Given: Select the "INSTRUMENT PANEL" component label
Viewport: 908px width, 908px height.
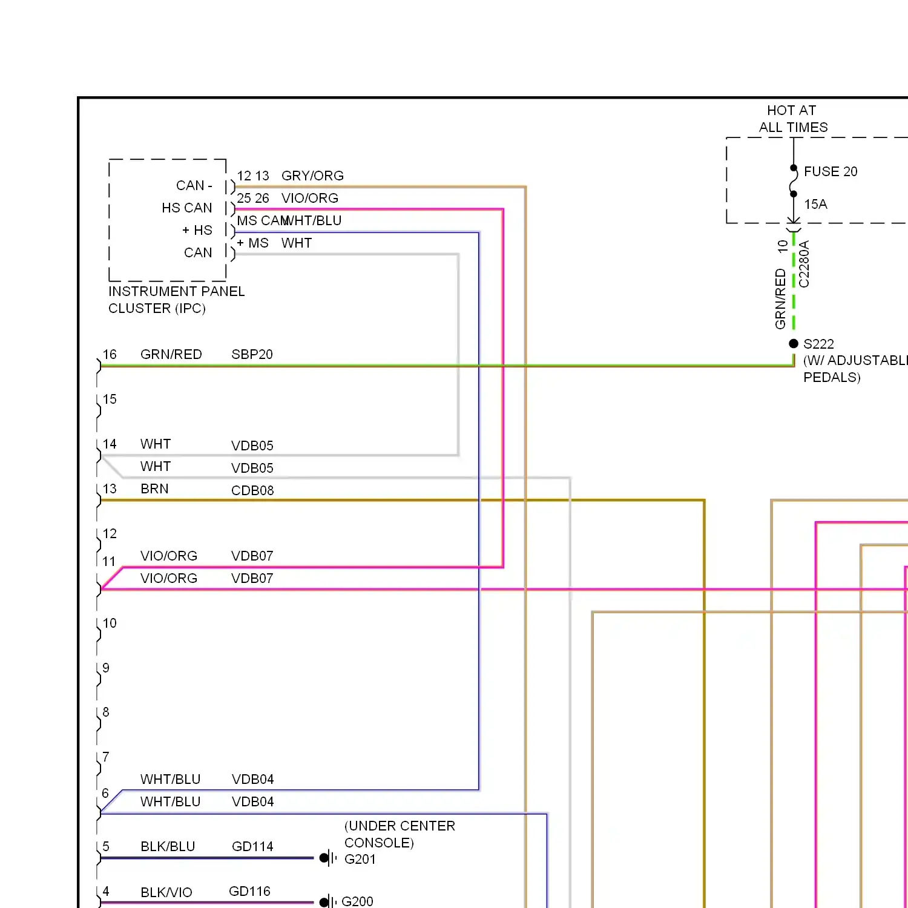Looking at the screenshot, I should pyautogui.click(x=177, y=291).
